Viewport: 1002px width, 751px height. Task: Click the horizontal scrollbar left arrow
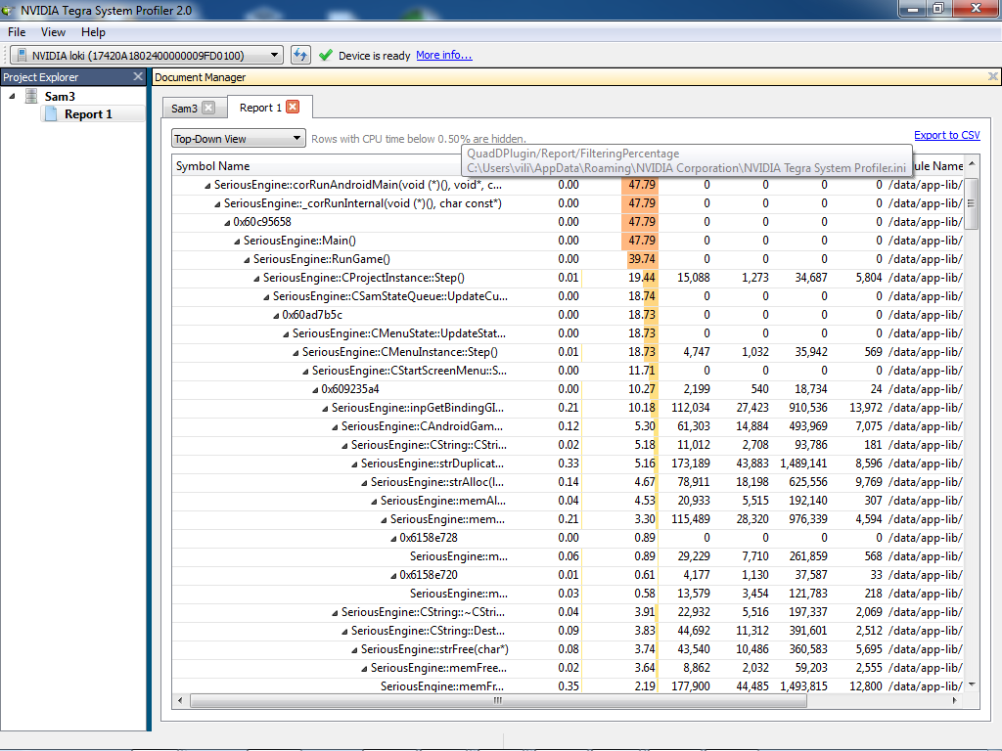(x=180, y=700)
